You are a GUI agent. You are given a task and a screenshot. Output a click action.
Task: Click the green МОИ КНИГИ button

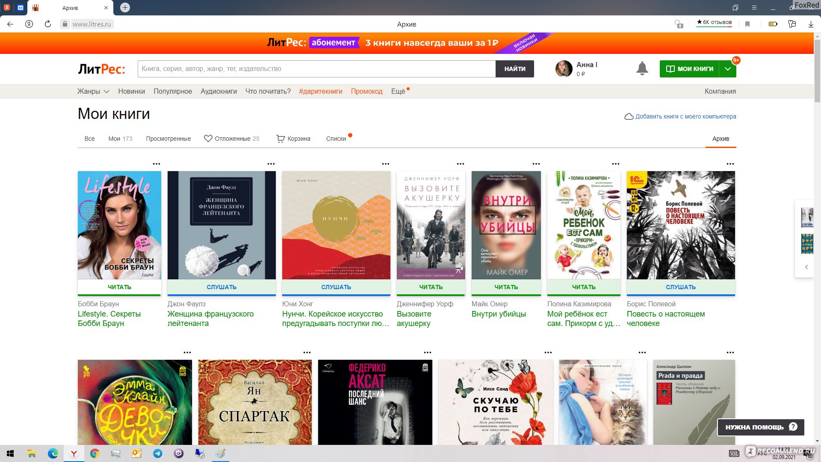[689, 69]
